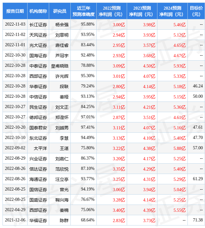The image size is (205, 228).
Task: Click 2022 profit forecast 3.40亿
Action: point(119,210)
